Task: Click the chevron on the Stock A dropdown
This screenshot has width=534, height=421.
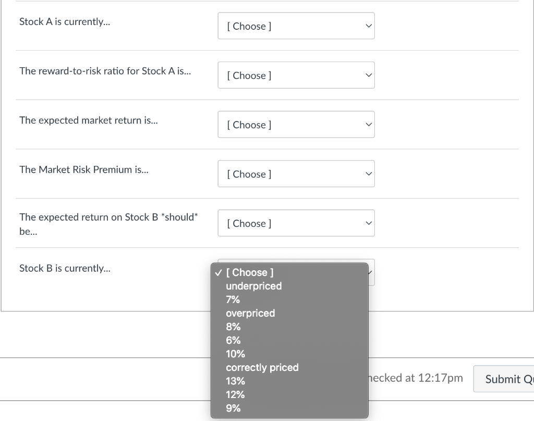Action: (x=368, y=26)
